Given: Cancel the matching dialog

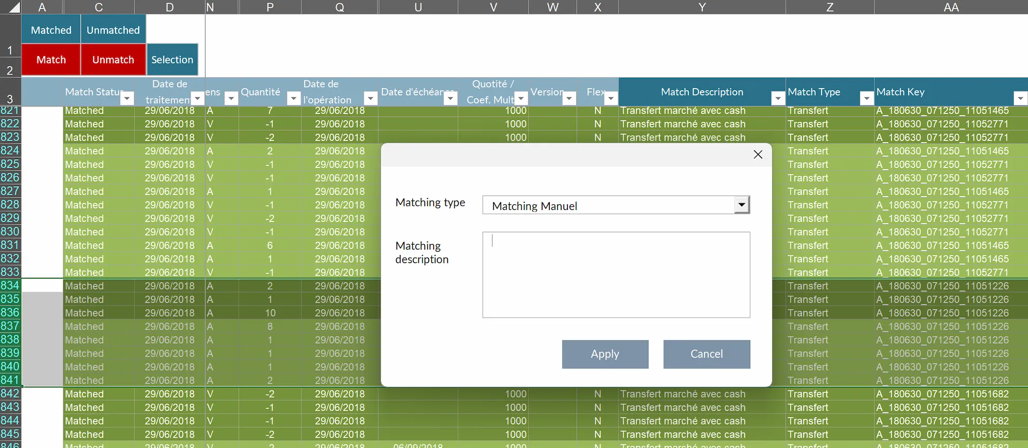Looking at the screenshot, I should tap(706, 354).
